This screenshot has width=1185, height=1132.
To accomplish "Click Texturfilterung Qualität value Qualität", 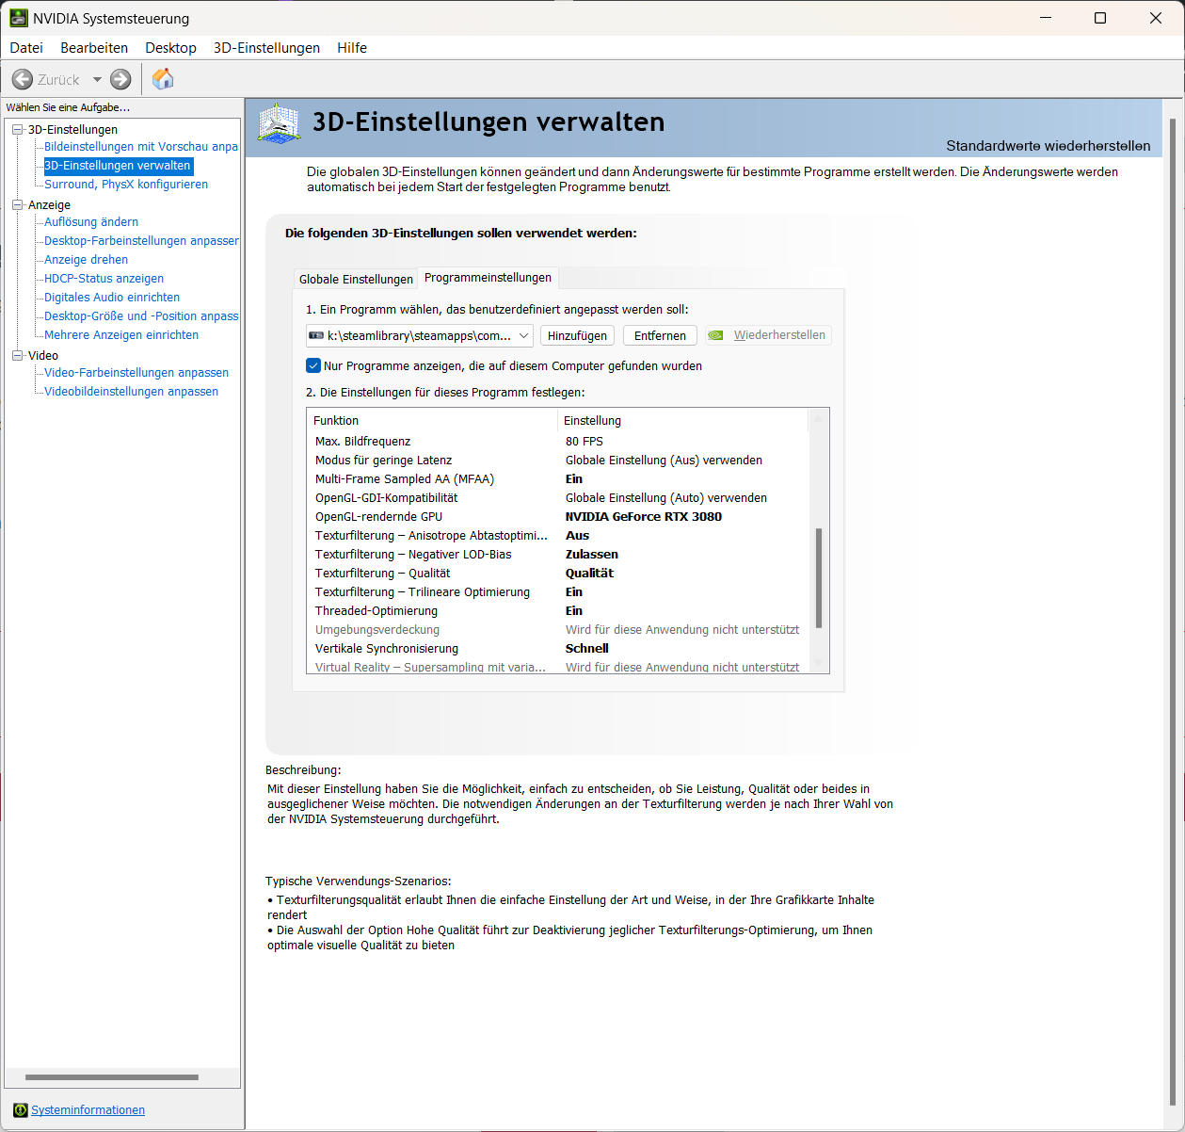I will pos(589,574).
